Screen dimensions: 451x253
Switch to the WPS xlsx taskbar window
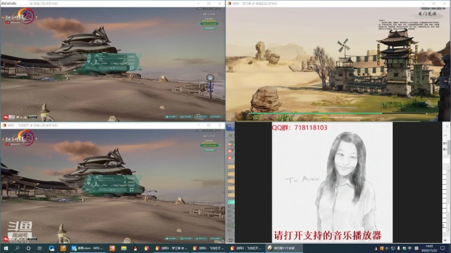(x=88, y=248)
